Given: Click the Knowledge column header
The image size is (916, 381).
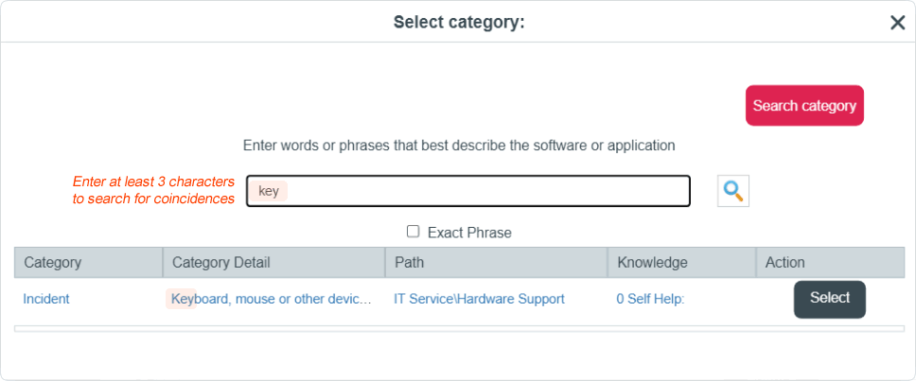Looking at the screenshot, I should [682, 263].
